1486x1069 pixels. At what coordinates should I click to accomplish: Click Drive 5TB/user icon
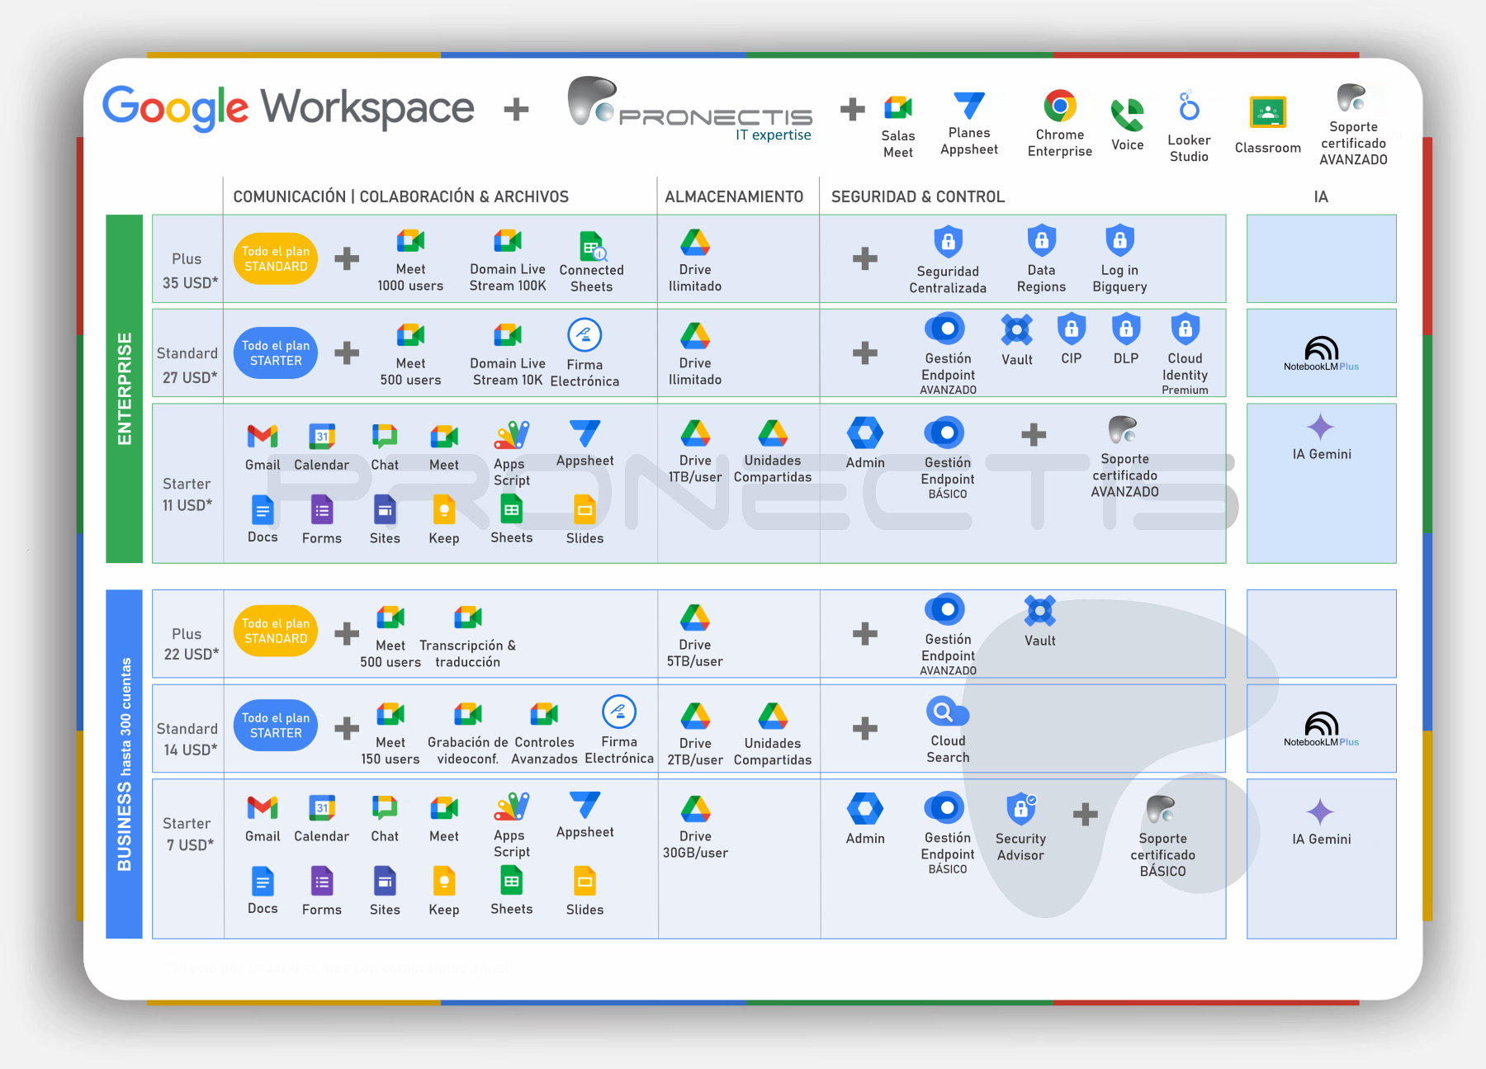pos(695,617)
